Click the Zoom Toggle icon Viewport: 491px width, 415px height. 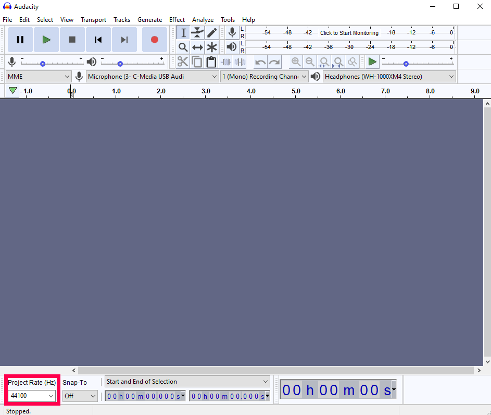tap(352, 62)
